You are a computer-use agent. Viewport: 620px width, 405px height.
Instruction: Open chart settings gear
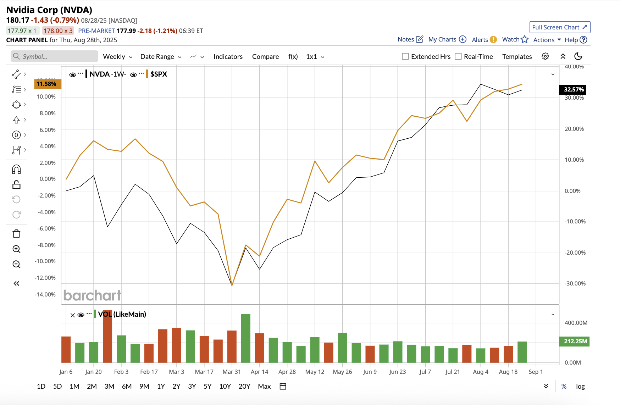pos(546,56)
